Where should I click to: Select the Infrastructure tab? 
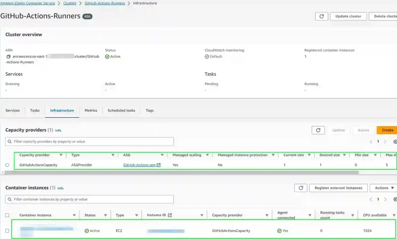point(62,110)
